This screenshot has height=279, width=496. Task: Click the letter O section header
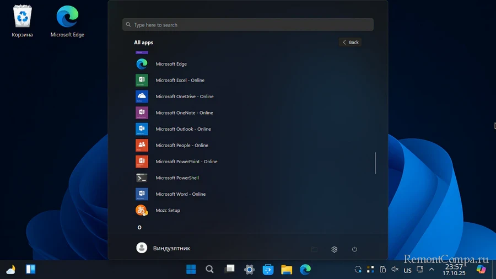pyautogui.click(x=139, y=227)
